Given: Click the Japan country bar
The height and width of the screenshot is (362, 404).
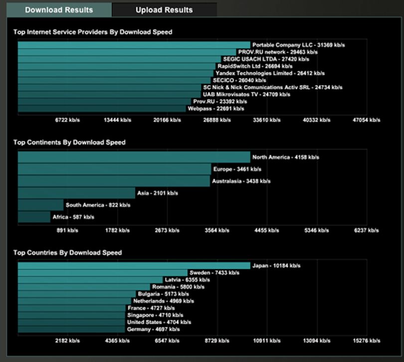Looking at the screenshot, I should (x=134, y=265).
